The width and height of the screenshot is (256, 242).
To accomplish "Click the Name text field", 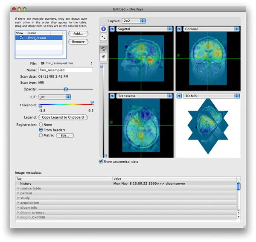I will pyautogui.click(x=65, y=70).
